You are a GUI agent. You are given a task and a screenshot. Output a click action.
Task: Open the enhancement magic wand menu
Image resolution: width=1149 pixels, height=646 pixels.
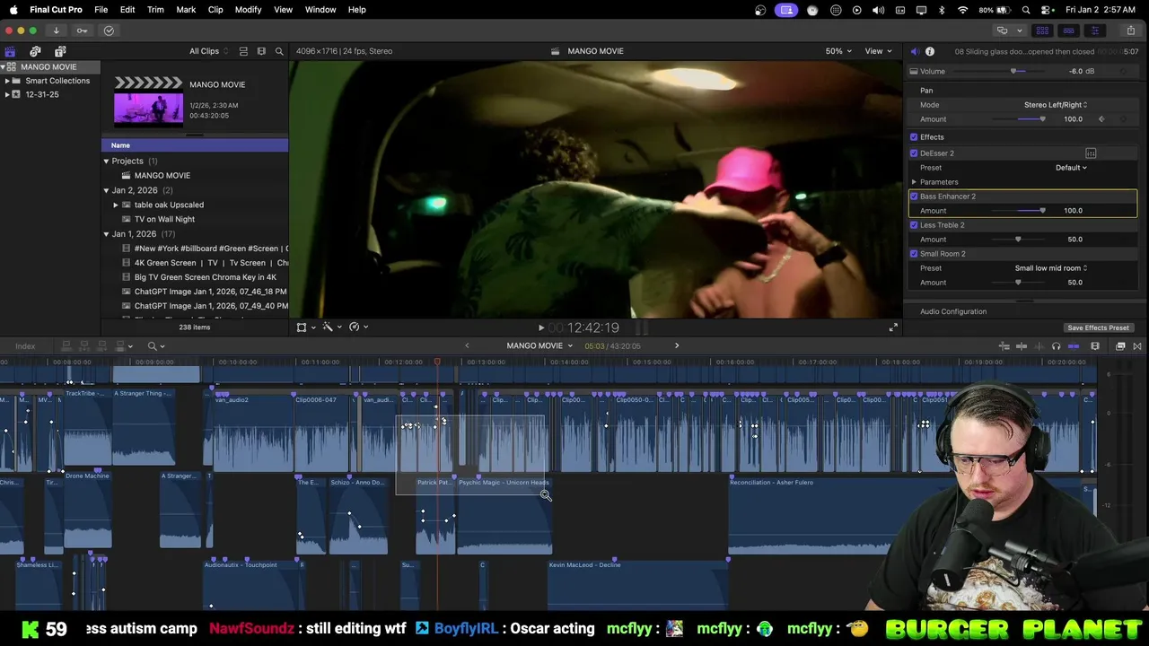tap(331, 327)
